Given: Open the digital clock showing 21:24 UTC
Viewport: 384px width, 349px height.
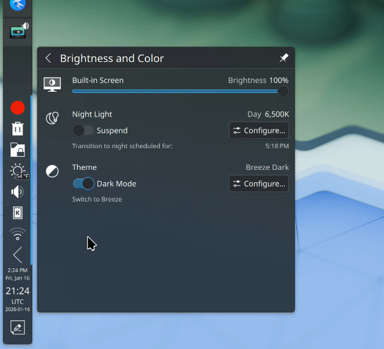Looking at the screenshot, I should point(17,296).
